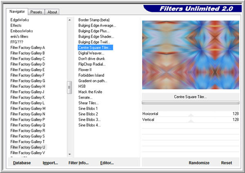Select Filter Factory Gallery D
The height and width of the screenshot is (173, 245).
[28, 64]
